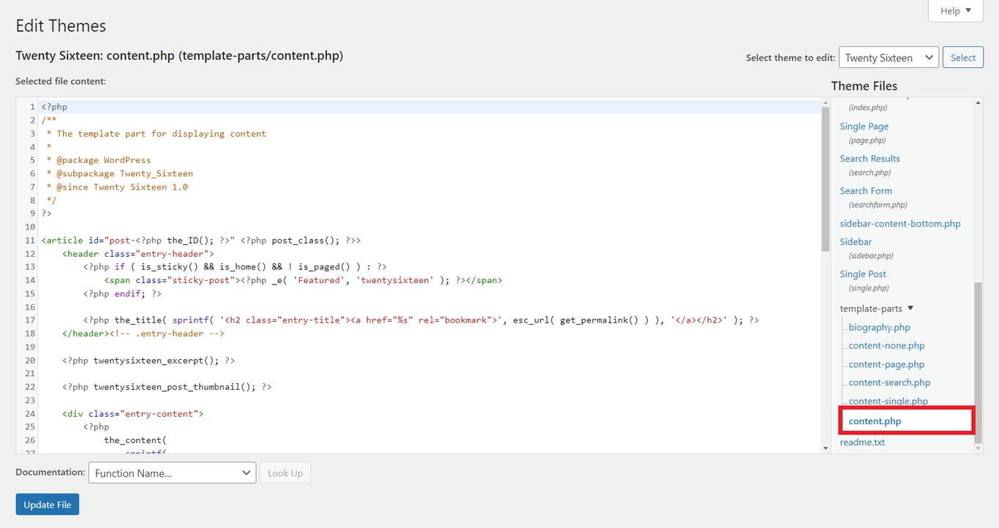Image resolution: width=999 pixels, height=528 pixels.
Task: Click the Look Up button
Action: [x=285, y=472]
